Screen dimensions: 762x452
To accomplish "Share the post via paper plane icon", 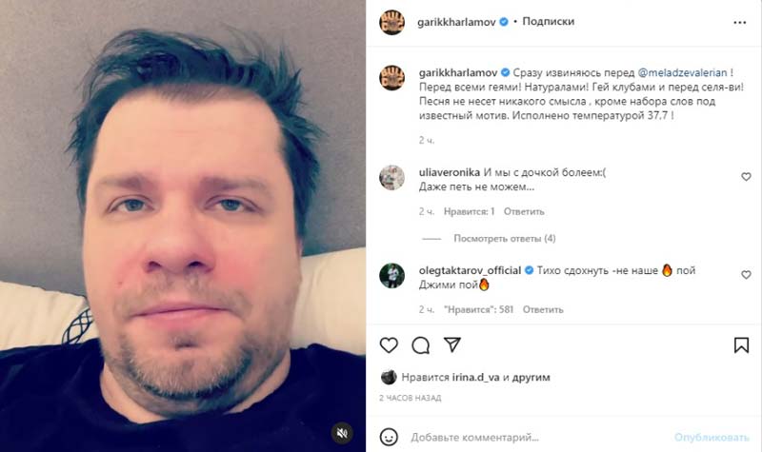I will click(451, 344).
